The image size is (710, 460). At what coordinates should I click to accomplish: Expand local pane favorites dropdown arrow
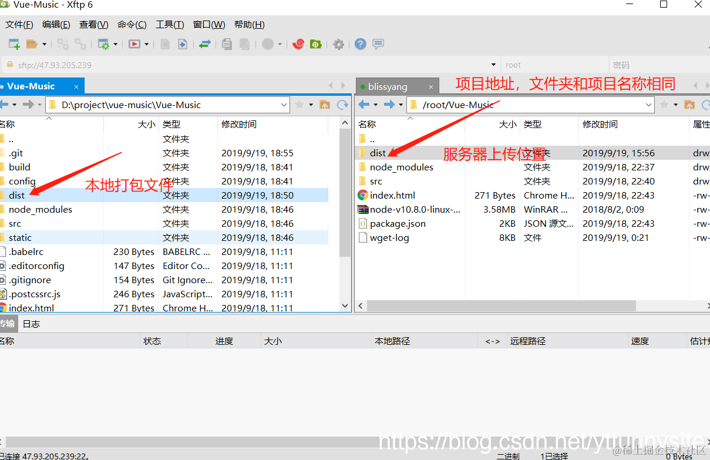311,105
